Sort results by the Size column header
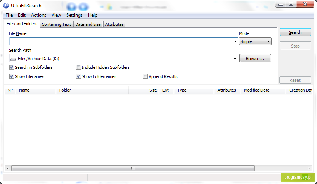Image resolution: width=317 pixels, height=184 pixels. pos(144,90)
